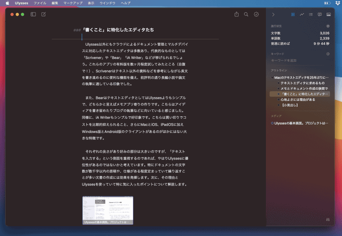Viewport: 342px width, 236px height.
Task: Open the ヘルプ menu
Action: [x=125, y=3]
